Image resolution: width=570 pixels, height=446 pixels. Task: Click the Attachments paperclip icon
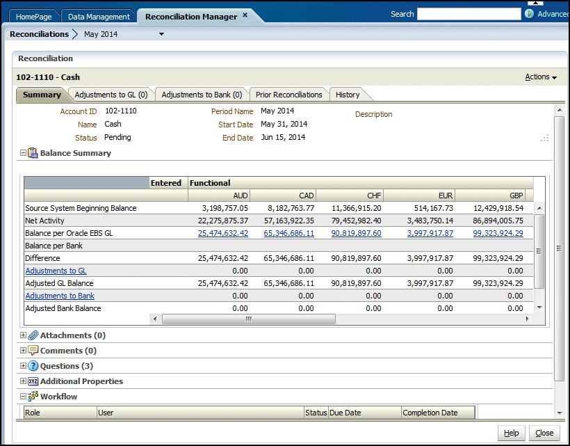tap(33, 335)
